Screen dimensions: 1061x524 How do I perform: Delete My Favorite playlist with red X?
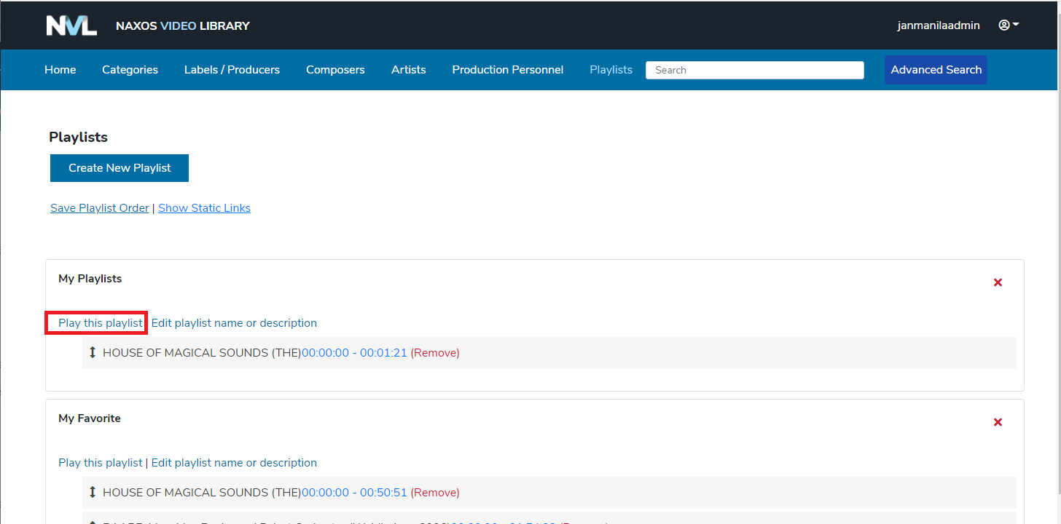click(998, 422)
